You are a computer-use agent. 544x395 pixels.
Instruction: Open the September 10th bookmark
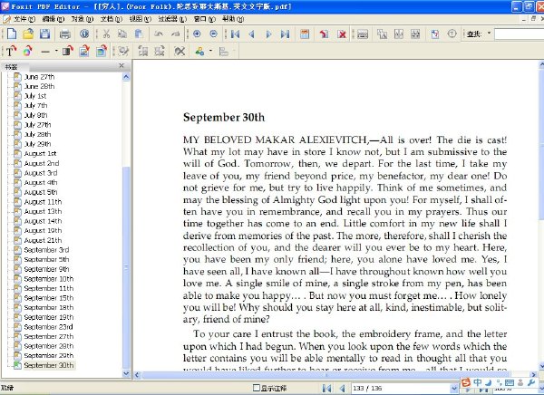coord(49,278)
